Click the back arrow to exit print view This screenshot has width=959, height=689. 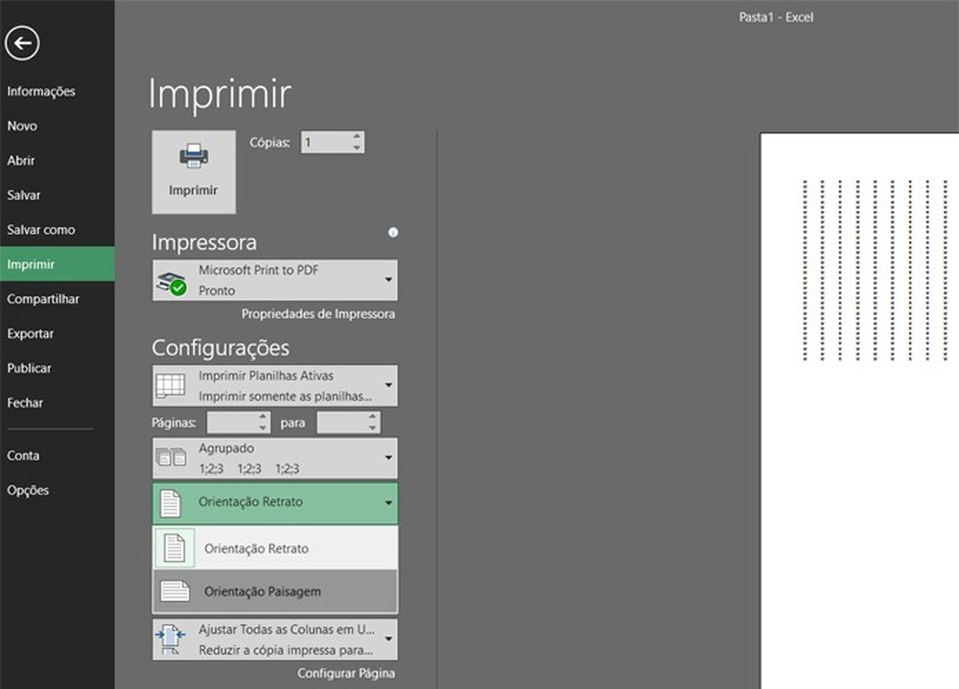pyautogui.click(x=22, y=43)
